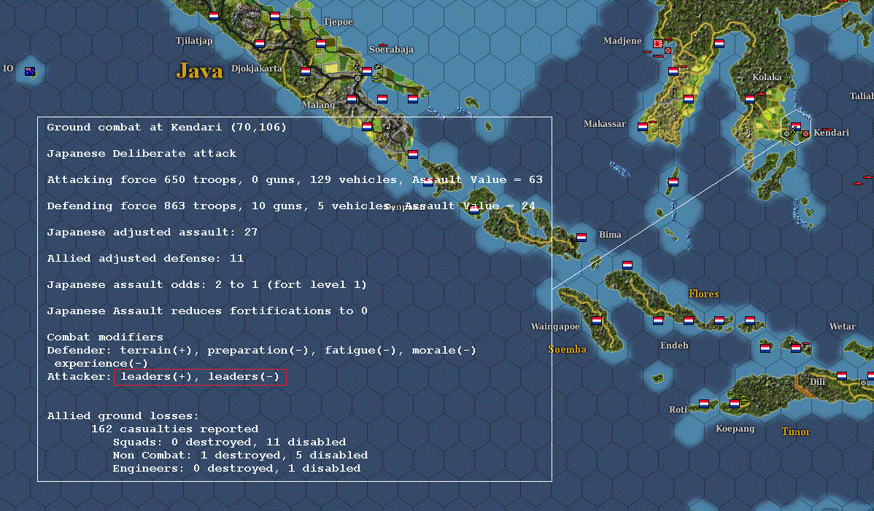This screenshot has width=874, height=511.
Task: Select the anchor port icon at Soerabaja
Action: point(357,67)
